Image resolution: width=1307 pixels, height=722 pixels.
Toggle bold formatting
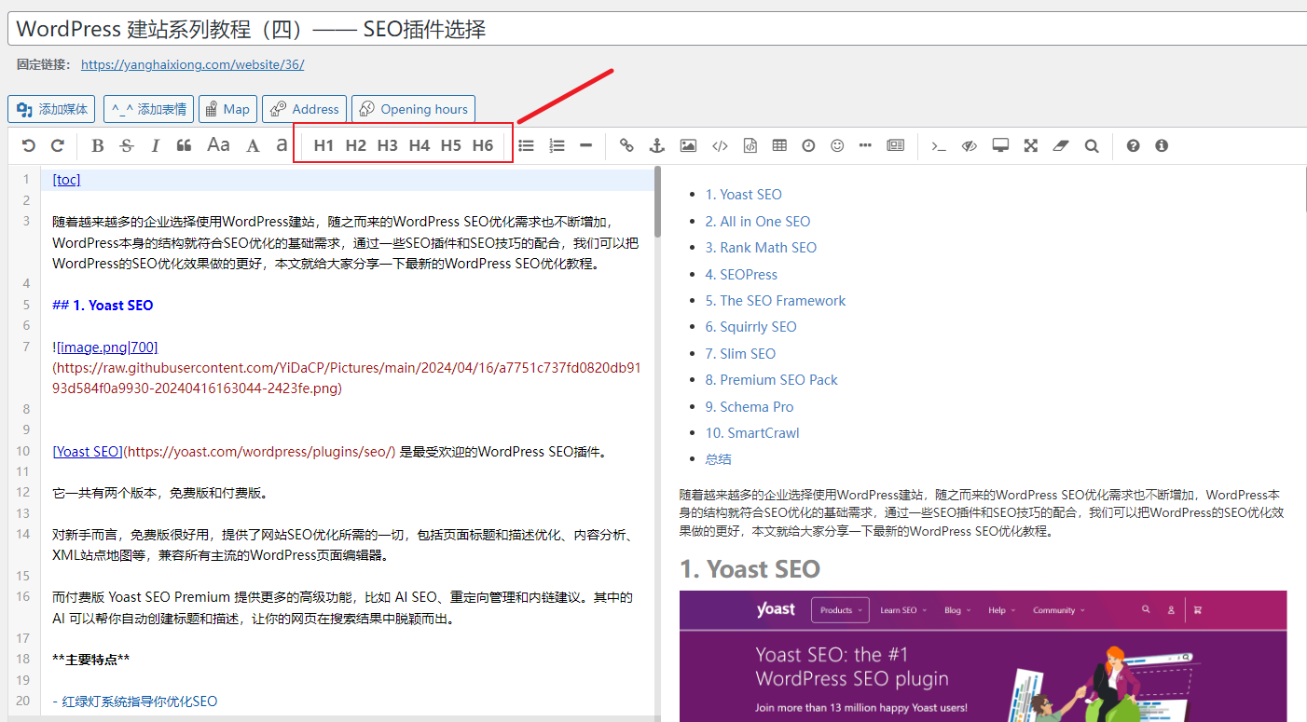98,145
